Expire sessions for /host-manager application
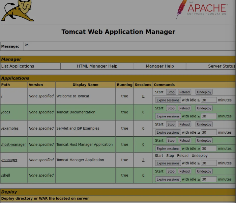The width and height of the screenshot is (236, 203). click(x=168, y=149)
